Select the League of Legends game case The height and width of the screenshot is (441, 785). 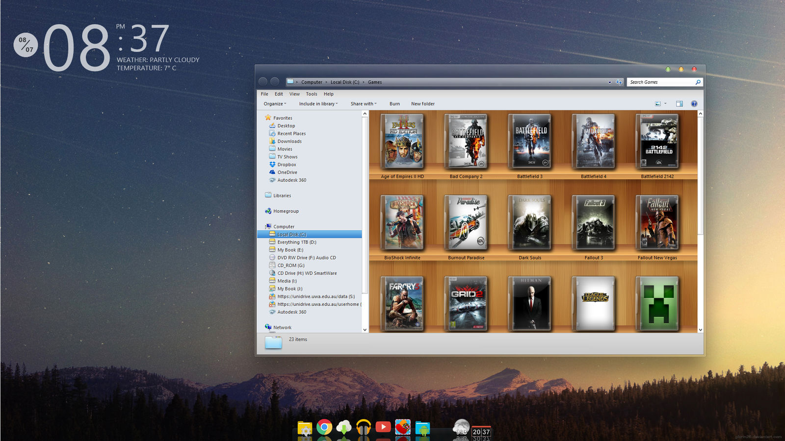594,304
